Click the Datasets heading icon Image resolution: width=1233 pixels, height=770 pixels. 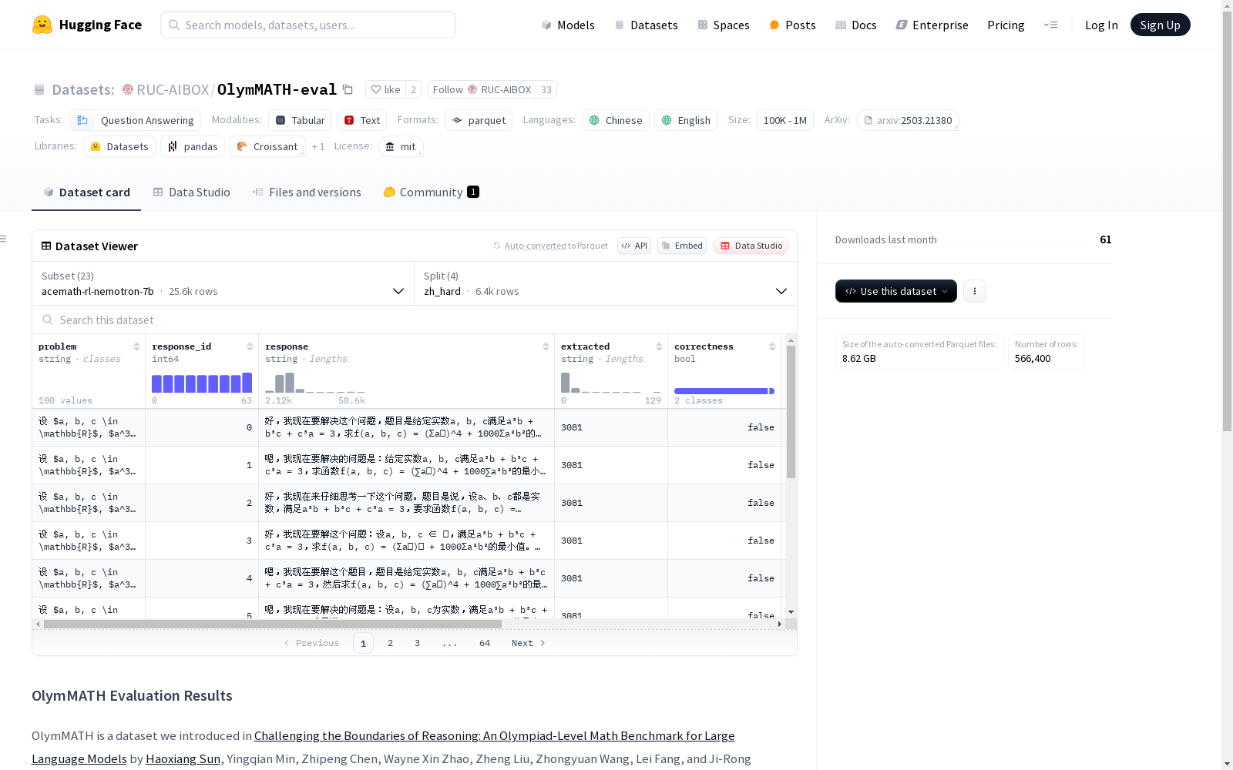pyautogui.click(x=39, y=90)
